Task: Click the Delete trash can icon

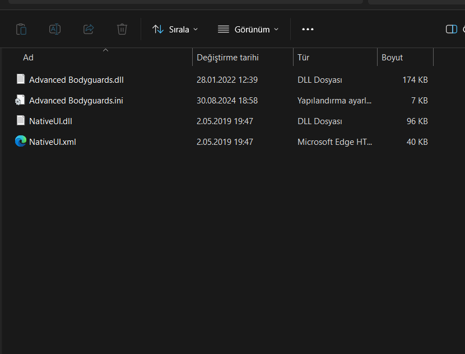Action: point(122,29)
